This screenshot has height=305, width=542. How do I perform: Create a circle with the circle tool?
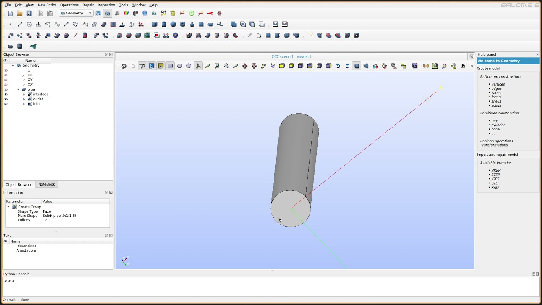point(29,24)
